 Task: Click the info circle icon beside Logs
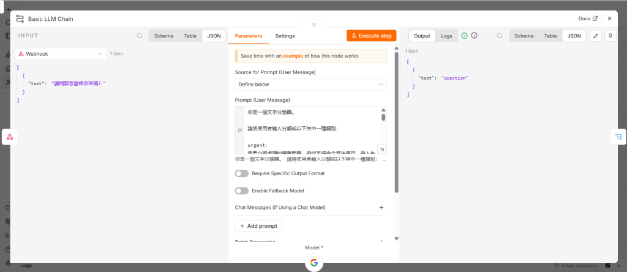[475, 36]
